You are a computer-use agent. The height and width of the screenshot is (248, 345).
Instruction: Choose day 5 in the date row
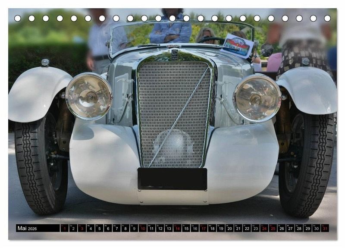[99, 228]
